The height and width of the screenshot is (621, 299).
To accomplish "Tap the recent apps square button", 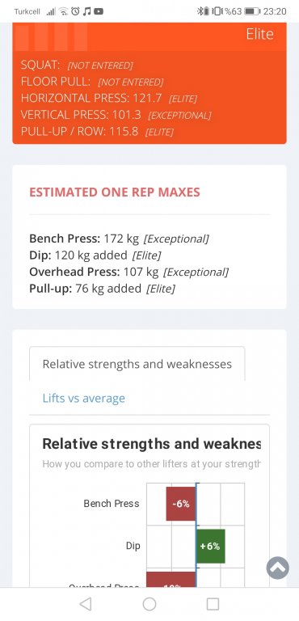I will 213,604.
